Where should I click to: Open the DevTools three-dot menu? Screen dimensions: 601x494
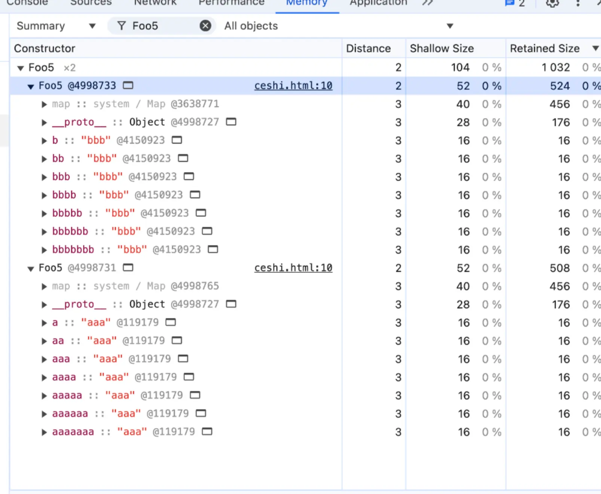pos(578,3)
